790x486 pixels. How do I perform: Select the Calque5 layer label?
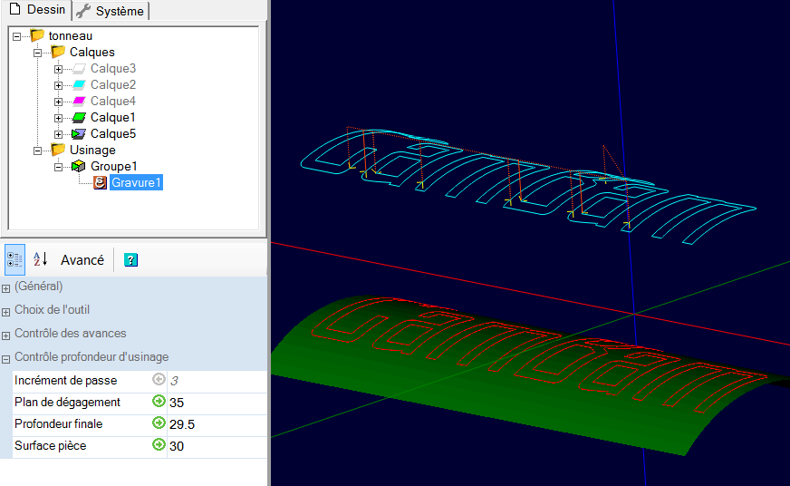(x=113, y=133)
